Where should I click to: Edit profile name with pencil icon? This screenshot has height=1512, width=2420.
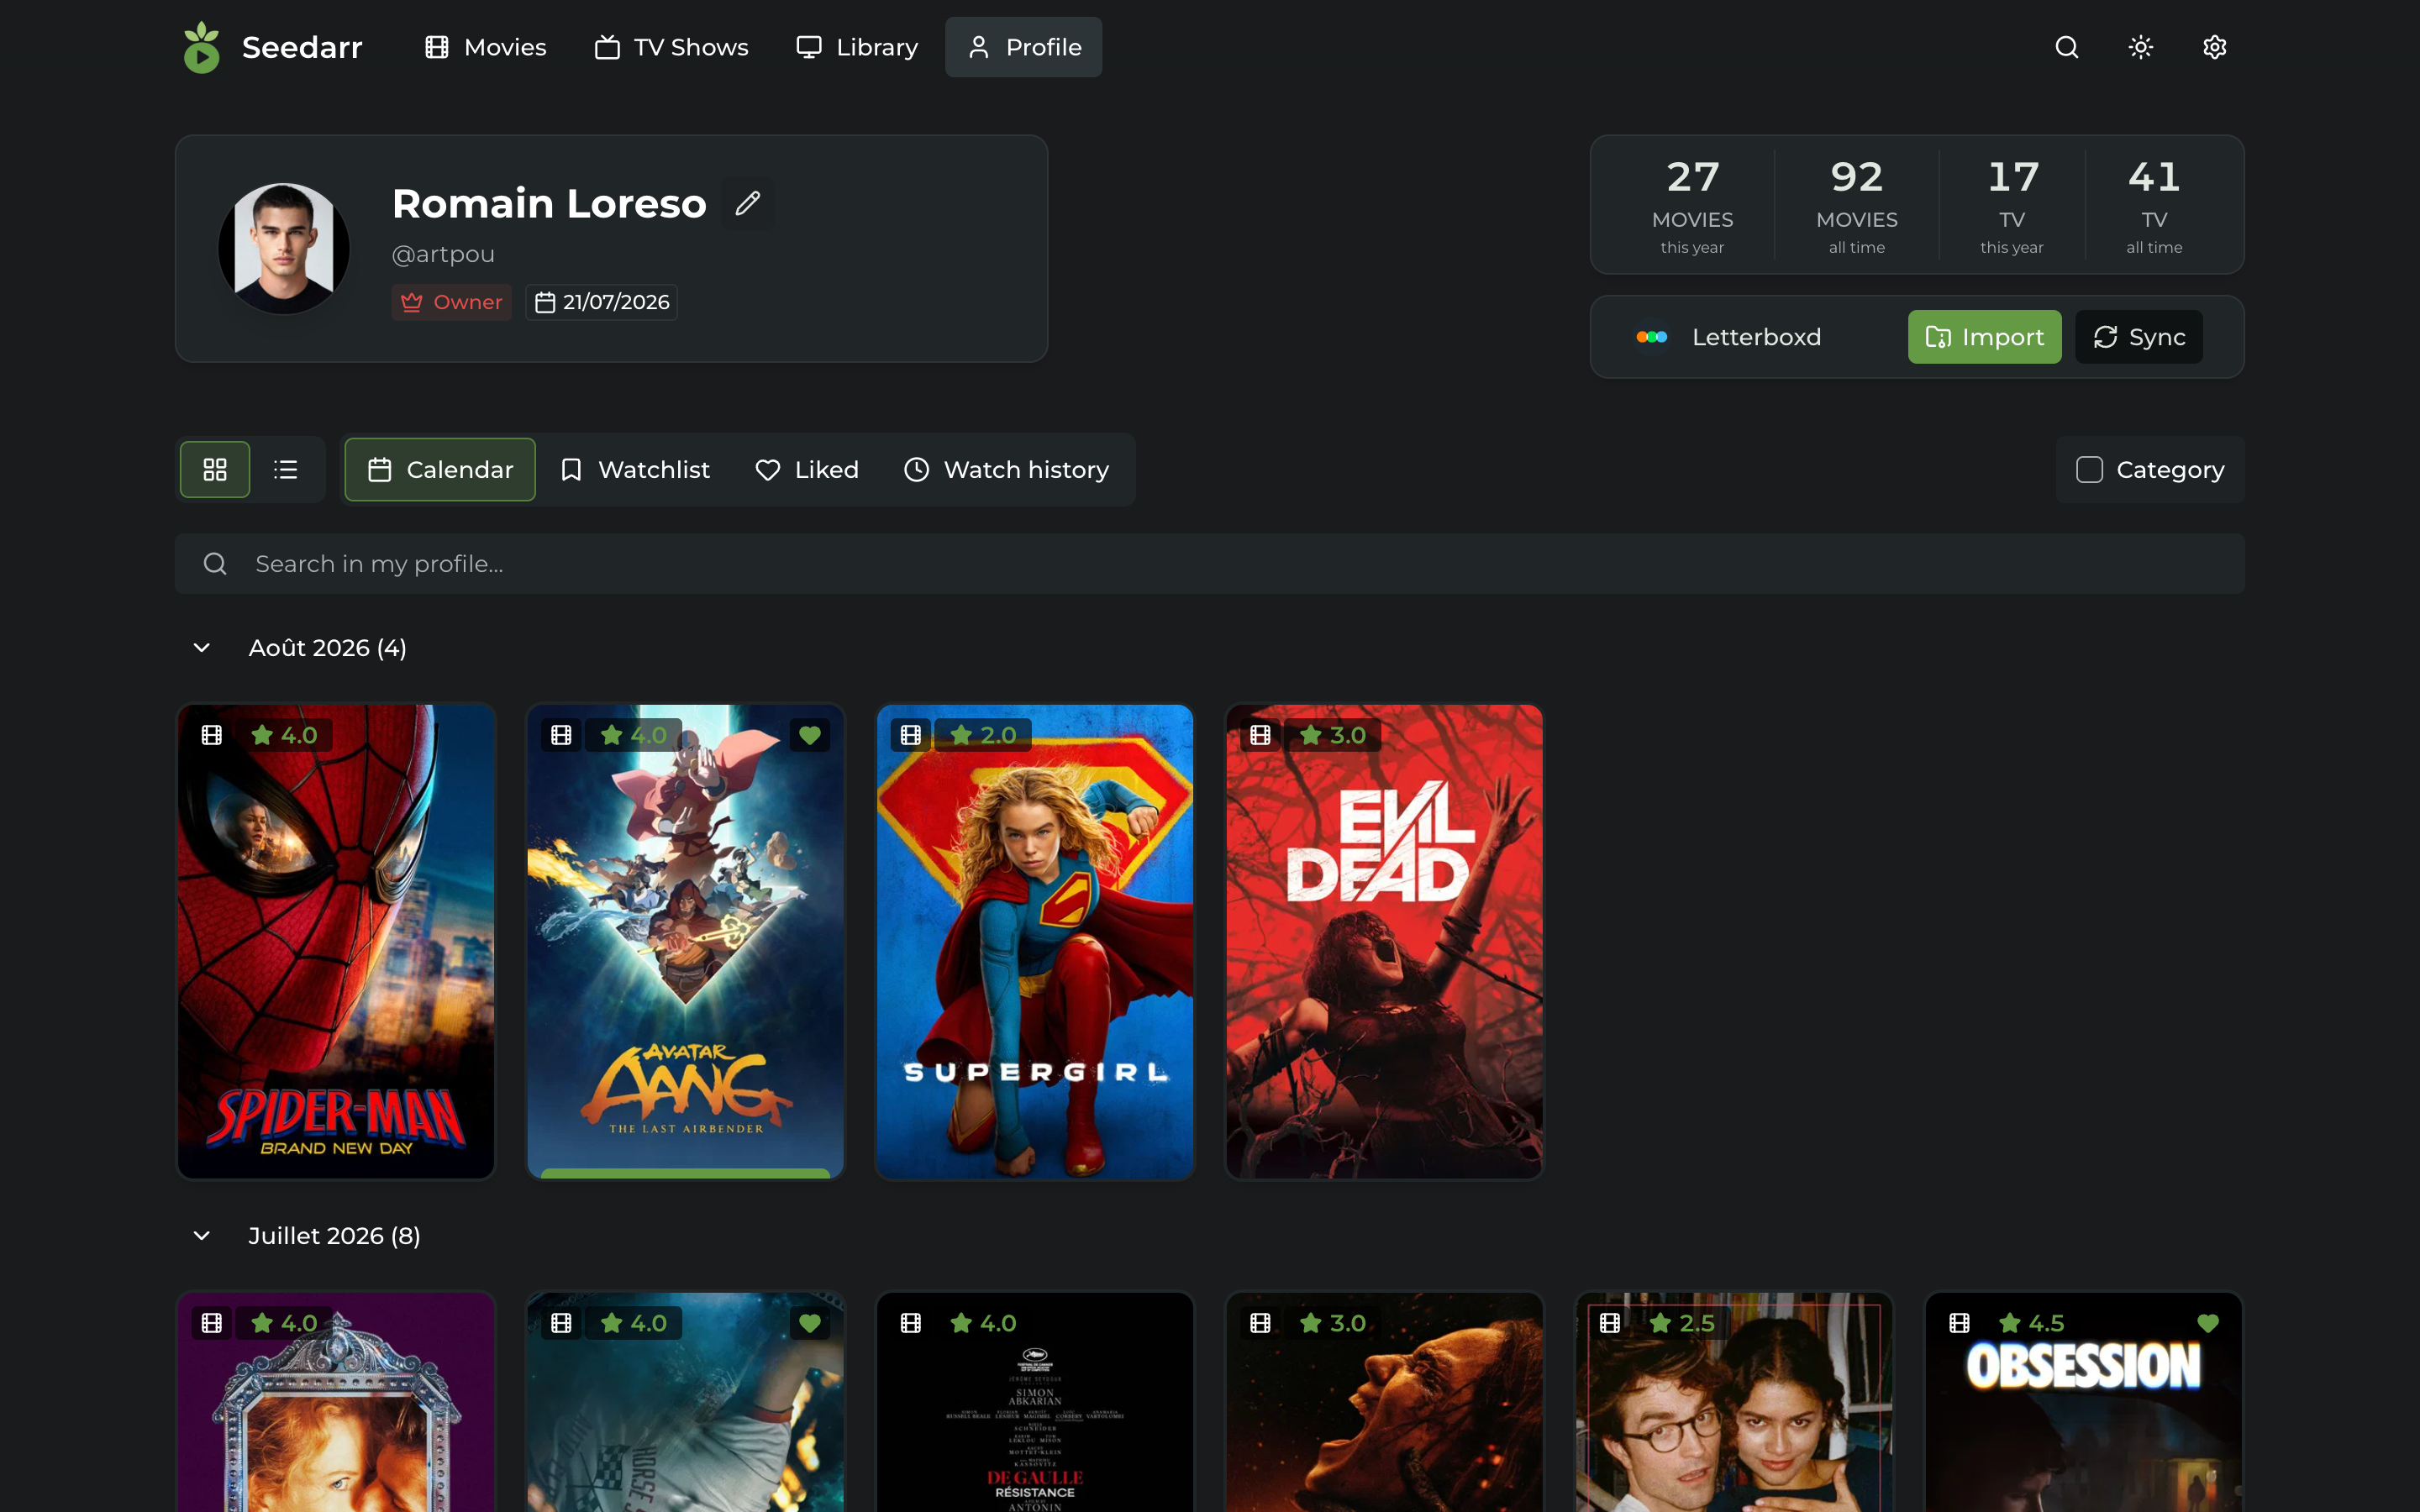(x=747, y=203)
